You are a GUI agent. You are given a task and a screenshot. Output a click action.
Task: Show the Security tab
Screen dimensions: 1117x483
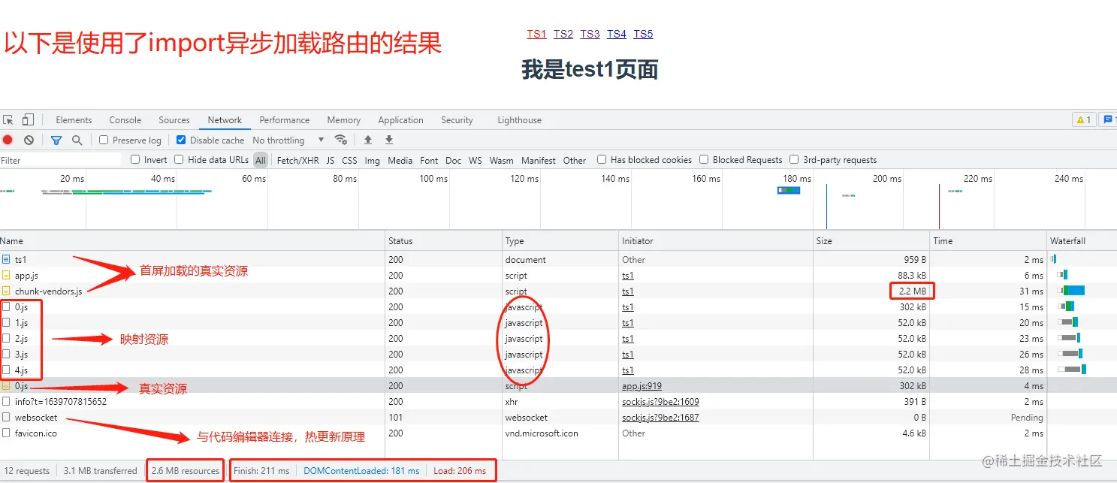(457, 120)
